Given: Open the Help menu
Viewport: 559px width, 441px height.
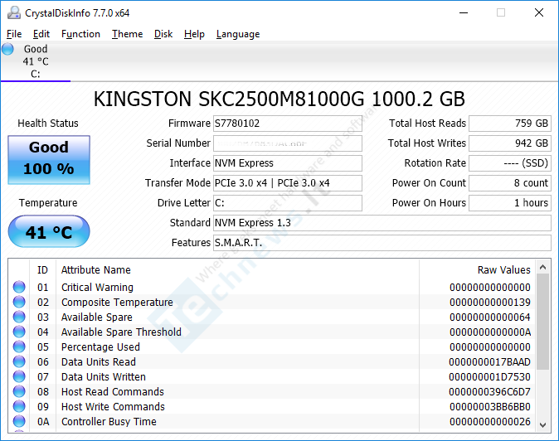Looking at the screenshot, I should coord(194,34).
